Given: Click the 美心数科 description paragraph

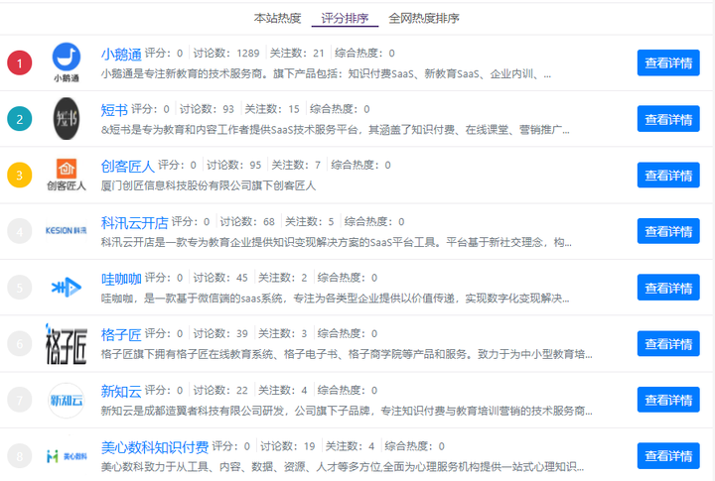Looking at the screenshot, I should click(x=343, y=467).
